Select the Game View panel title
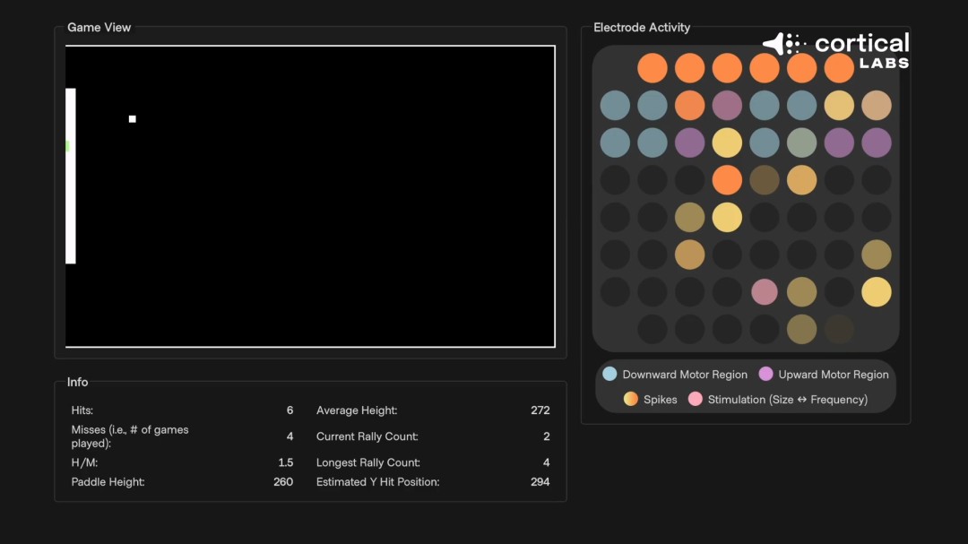The height and width of the screenshot is (544, 968). tap(99, 28)
